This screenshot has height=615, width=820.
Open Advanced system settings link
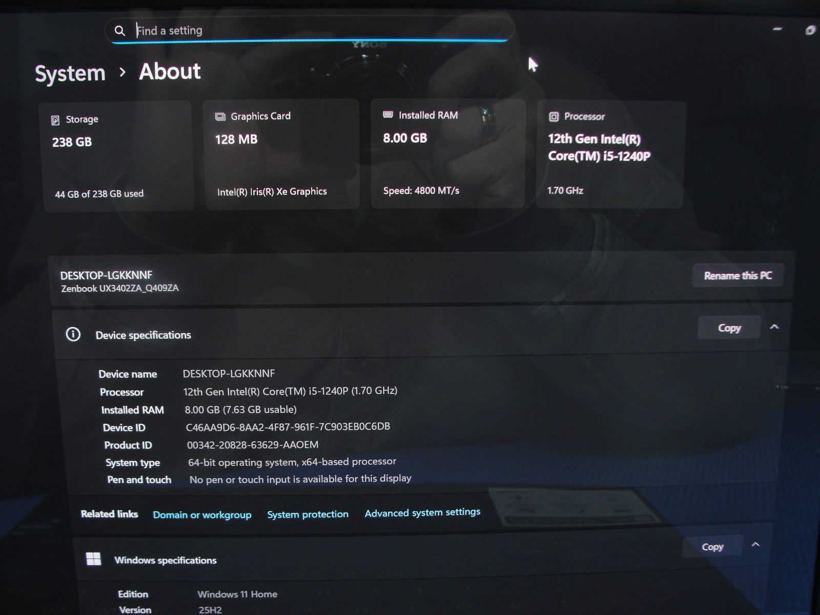pyautogui.click(x=422, y=512)
